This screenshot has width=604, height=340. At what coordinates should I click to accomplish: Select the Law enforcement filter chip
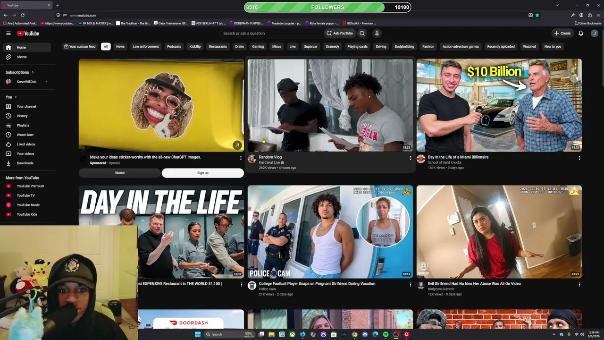[x=146, y=47]
